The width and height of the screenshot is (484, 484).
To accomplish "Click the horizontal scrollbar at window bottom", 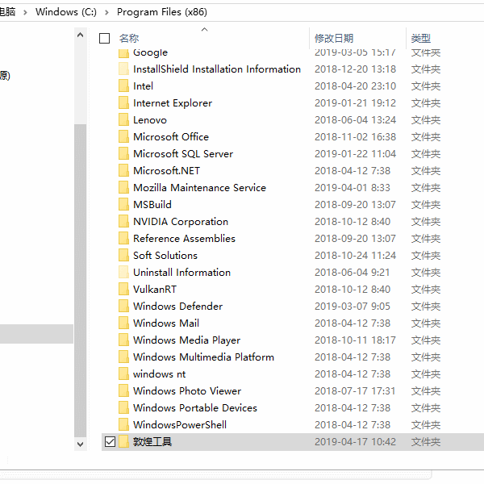I will [215, 475].
